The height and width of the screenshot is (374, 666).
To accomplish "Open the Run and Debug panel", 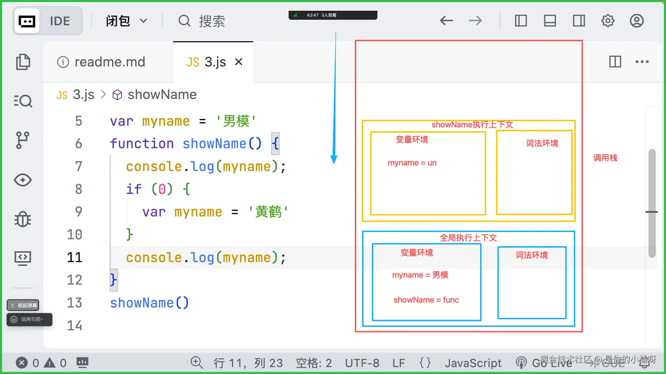I will (23, 219).
